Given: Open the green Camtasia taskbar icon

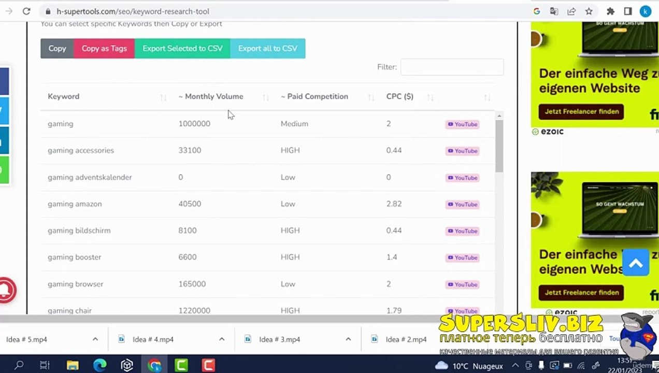Looking at the screenshot, I should [x=181, y=365].
